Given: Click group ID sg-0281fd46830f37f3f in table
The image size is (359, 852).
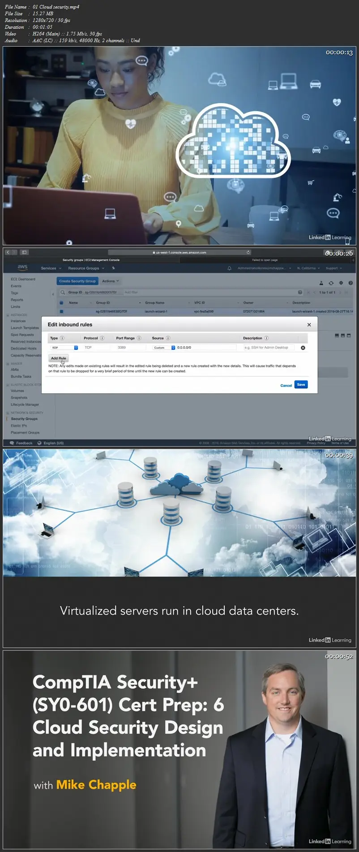Looking at the screenshot, I should click(x=111, y=311).
